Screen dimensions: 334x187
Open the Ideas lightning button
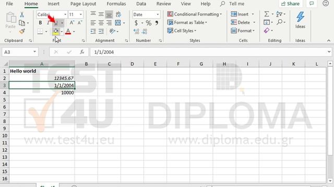(300, 20)
